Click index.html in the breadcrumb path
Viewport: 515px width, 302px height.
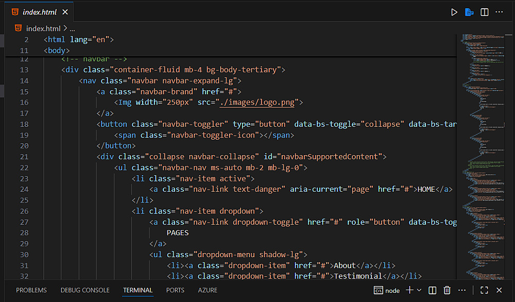point(43,29)
